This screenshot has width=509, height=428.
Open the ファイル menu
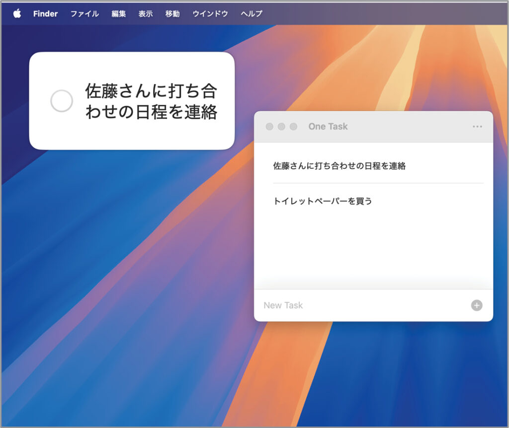click(x=85, y=13)
